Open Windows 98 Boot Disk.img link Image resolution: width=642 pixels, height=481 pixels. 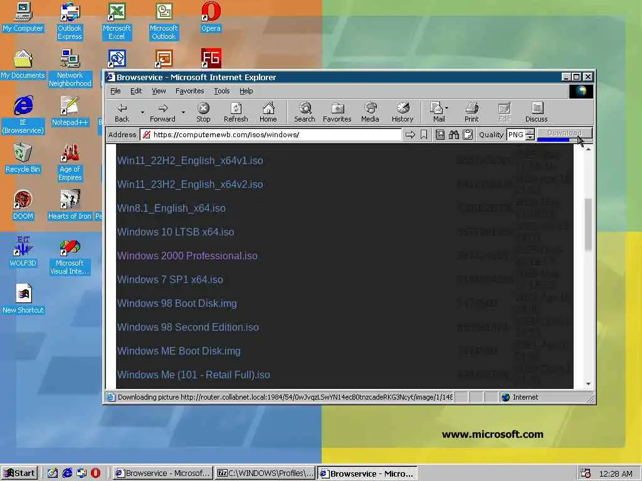pyautogui.click(x=177, y=303)
